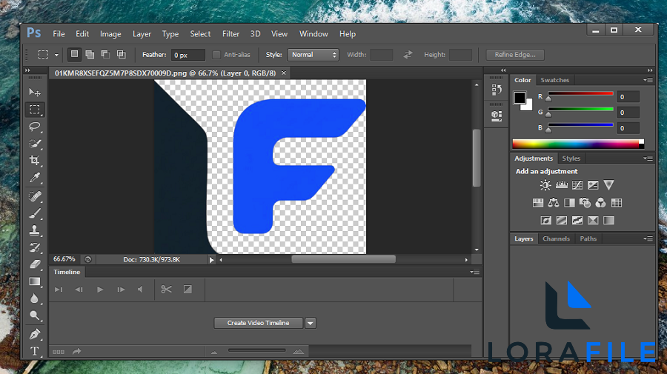Select the Eyedropper tool
Viewport: 667px width, 374px height.
[x=35, y=178]
